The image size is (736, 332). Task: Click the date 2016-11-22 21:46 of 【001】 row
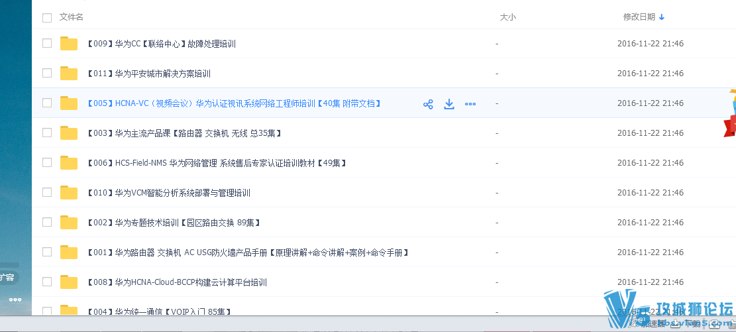(650, 252)
